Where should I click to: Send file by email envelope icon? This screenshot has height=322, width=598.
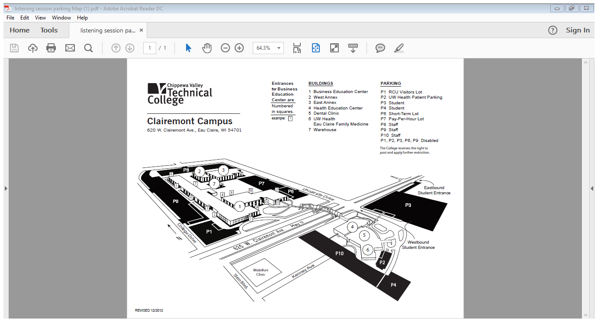[70, 48]
